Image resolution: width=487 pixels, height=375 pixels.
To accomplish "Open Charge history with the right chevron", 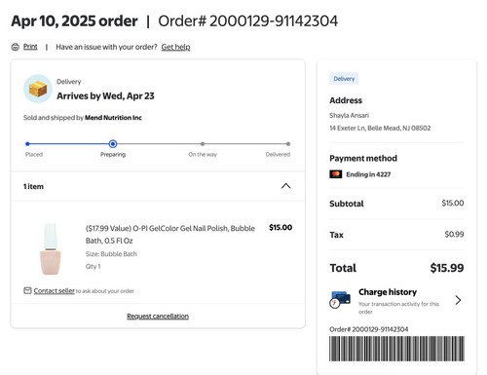I will click(x=458, y=300).
